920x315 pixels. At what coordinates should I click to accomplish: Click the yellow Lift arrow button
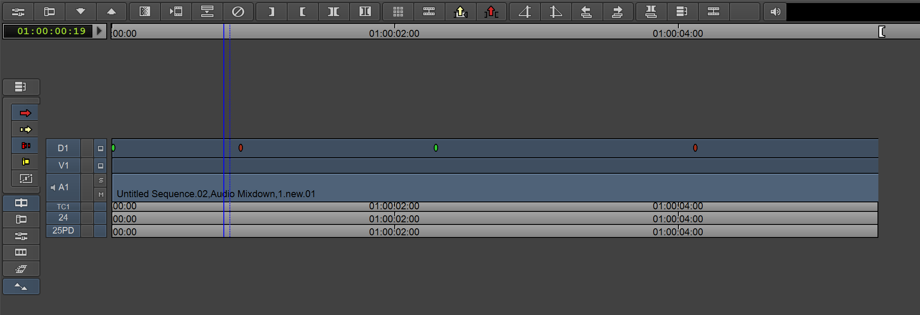(460, 12)
